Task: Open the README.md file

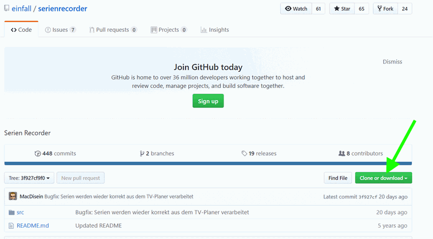Action: point(32,226)
